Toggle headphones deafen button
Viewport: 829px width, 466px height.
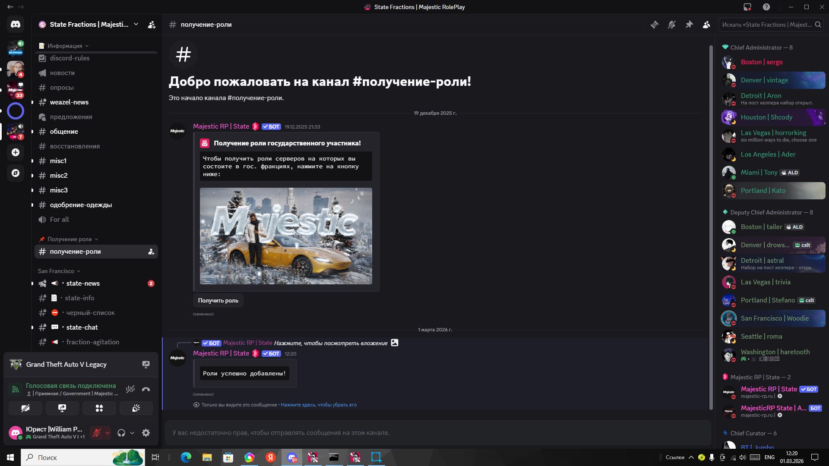pos(121,433)
